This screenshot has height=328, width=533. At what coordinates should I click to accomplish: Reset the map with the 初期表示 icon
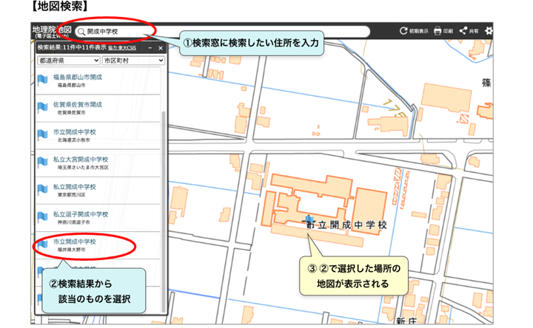tap(403, 31)
